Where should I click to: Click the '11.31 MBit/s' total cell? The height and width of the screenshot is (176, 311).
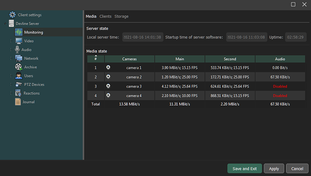[x=180, y=104]
